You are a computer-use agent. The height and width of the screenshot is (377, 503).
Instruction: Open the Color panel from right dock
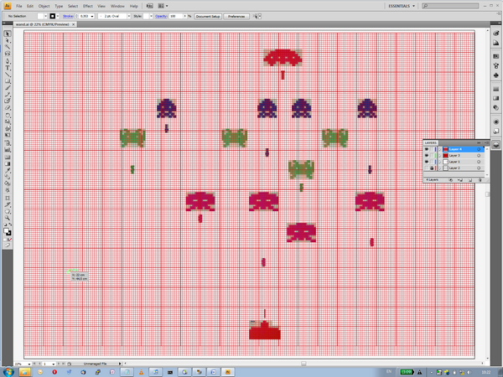tap(496, 34)
